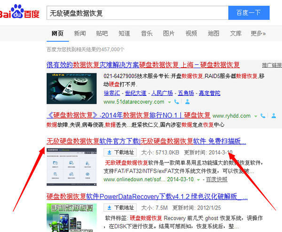Click the phone icon next to www.ryhdd.com
282x232 pixels.
pyautogui.click(x=263, y=116)
